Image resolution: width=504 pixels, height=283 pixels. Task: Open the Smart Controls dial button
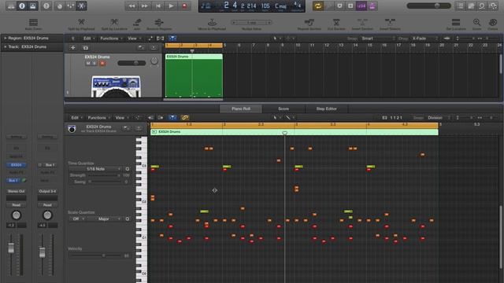(60, 6)
